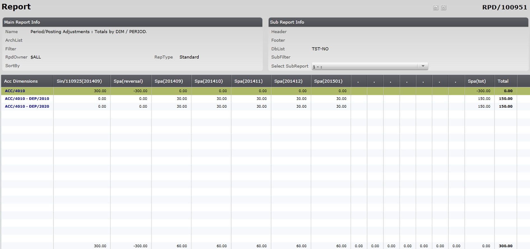The width and height of the screenshot is (530, 249).
Task: Open the ACC/4010 - DEP/2010 link
Action: (27, 99)
